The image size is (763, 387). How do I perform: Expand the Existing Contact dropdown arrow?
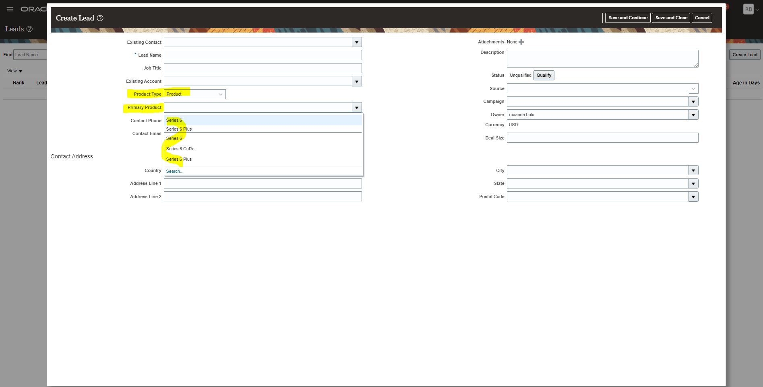pyautogui.click(x=357, y=42)
